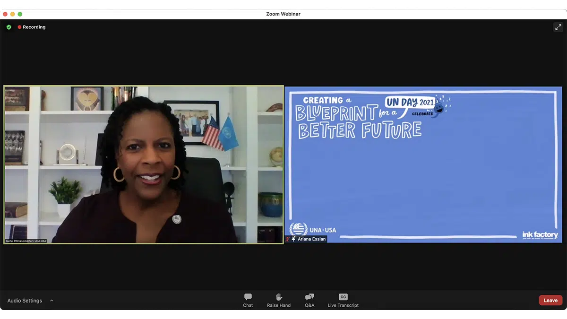This screenshot has height=319, width=567.
Task: Click the "UNA·USA" logo text
Action: click(x=323, y=230)
